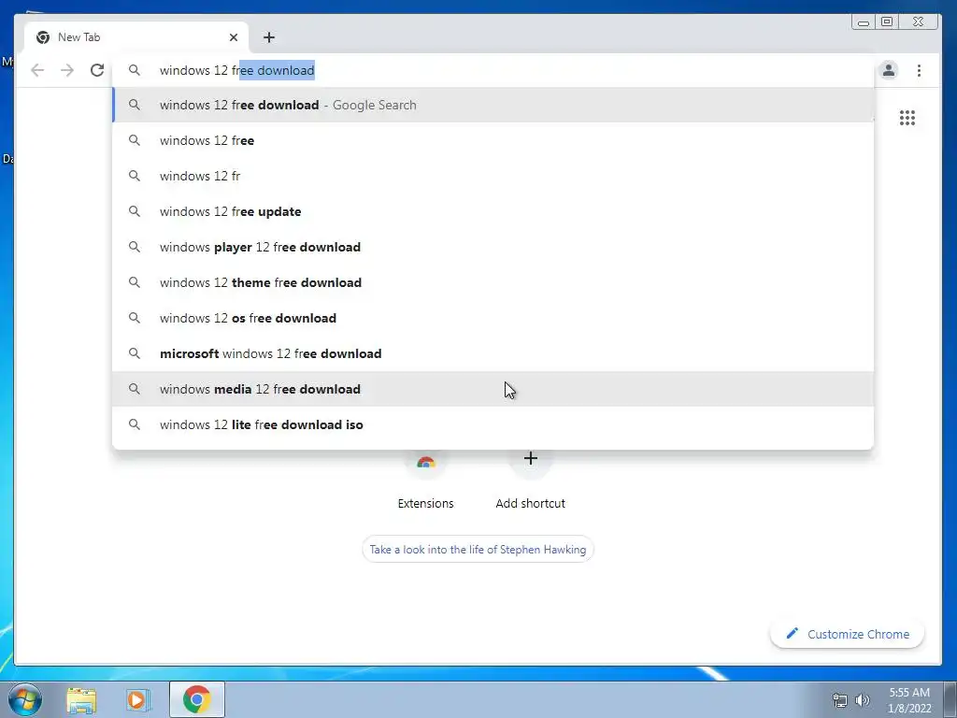Open Windows Explorer from the taskbar
This screenshot has width=957, height=718.
(x=81, y=700)
